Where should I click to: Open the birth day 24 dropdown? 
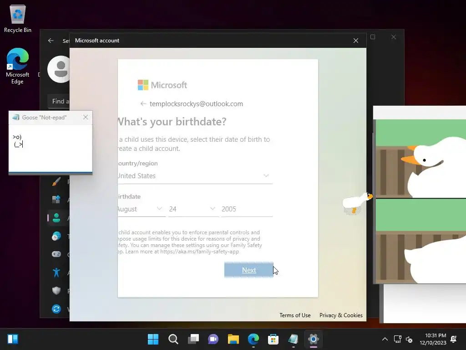[x=192, y=209]
